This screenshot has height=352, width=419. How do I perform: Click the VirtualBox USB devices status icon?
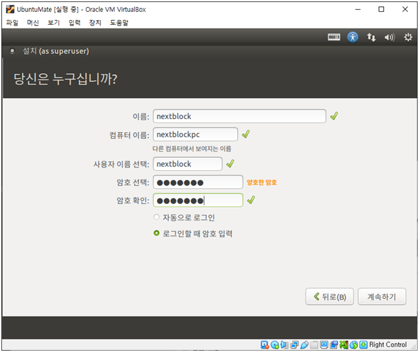click(x=304, y=345)
